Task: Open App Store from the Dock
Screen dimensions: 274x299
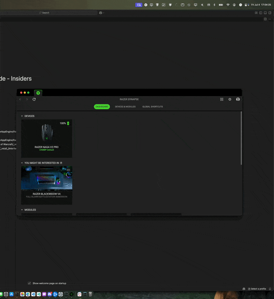Action: pos(12,294)
